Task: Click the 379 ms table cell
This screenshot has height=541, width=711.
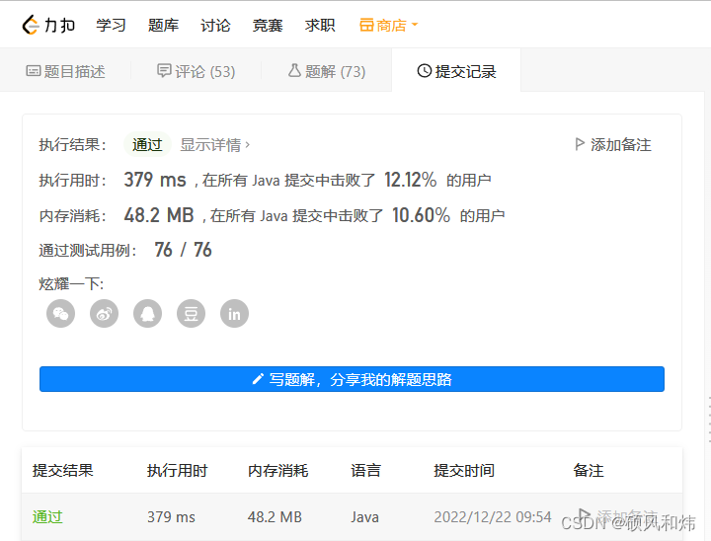Action: click(x=171, y=517)
